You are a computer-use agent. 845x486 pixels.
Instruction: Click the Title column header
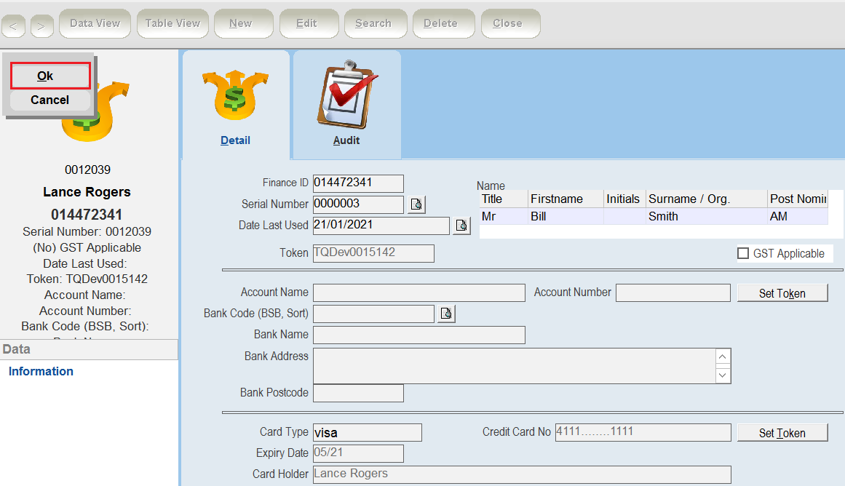504,199
